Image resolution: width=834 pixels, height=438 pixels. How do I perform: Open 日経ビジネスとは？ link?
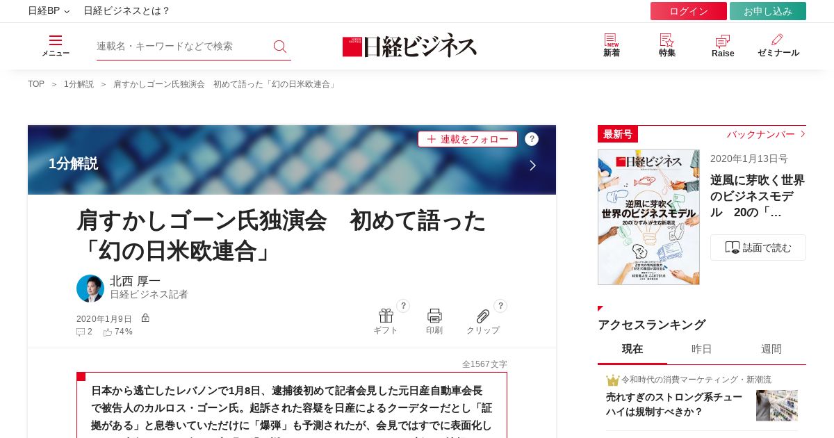click(x=126, y=10)
